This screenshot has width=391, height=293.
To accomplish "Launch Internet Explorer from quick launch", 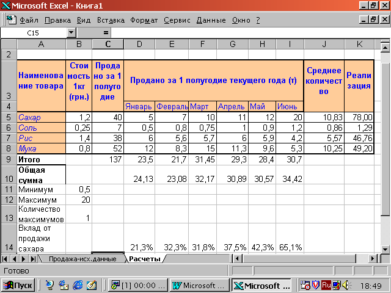I will coord(78,285).
